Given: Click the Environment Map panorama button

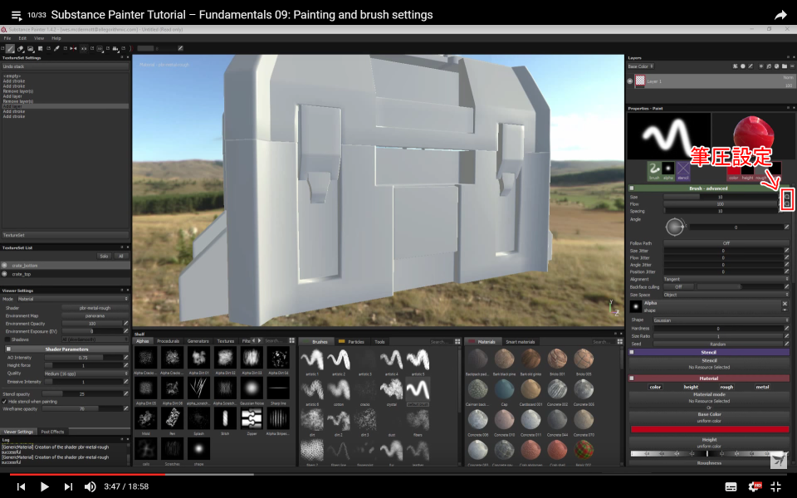Looking at the screenshot, I should (95, 315).
